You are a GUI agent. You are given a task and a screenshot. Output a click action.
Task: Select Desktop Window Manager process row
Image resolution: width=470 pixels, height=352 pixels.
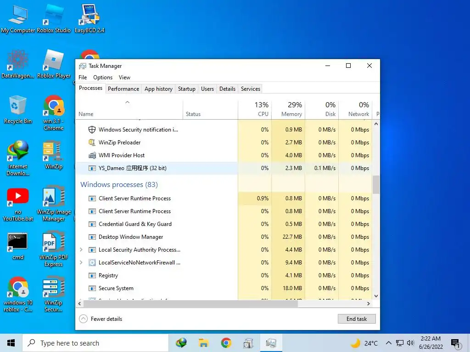(x=224, y=237)
